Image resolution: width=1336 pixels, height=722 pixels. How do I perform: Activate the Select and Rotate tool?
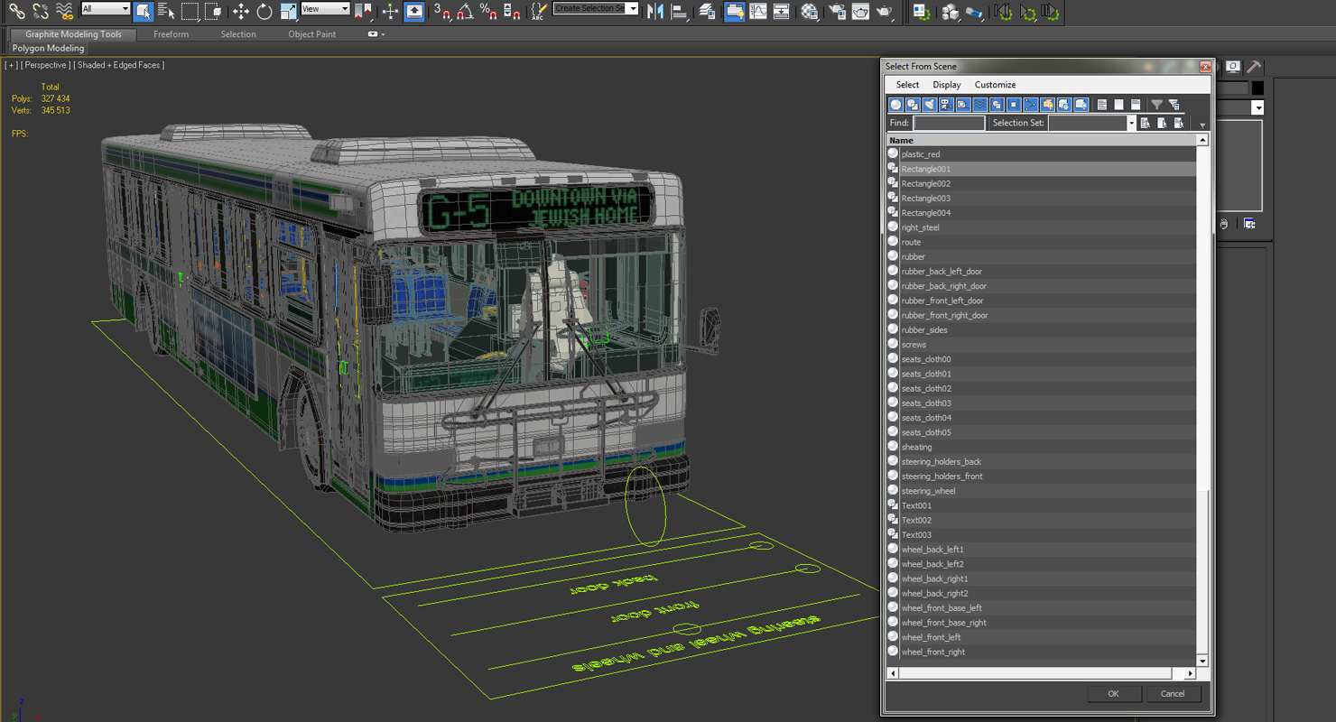[264, 11]
